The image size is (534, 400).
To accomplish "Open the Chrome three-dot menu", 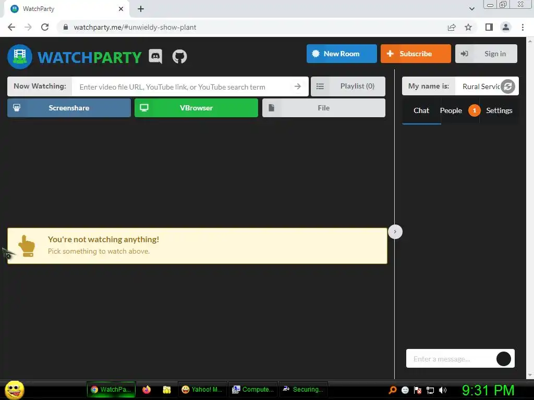I will click(x=523, y=27).
